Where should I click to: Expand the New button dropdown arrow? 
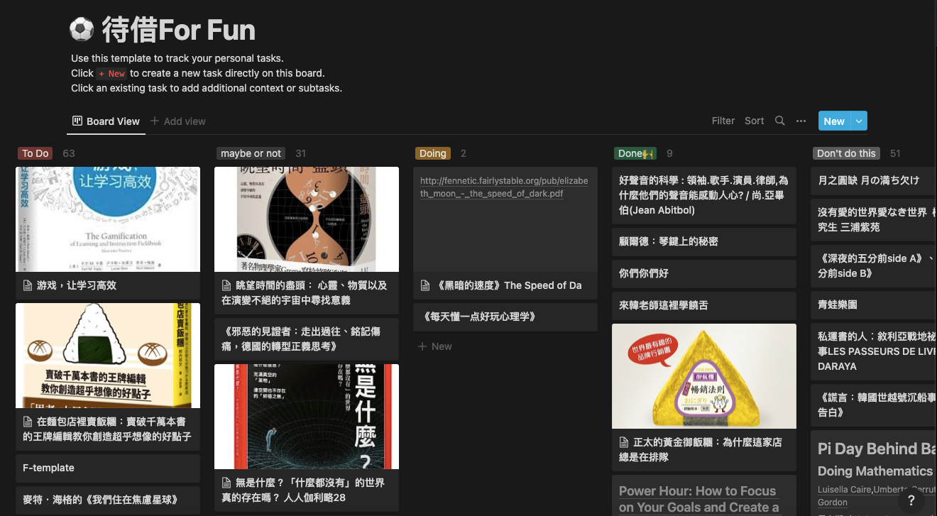(859, 121)
